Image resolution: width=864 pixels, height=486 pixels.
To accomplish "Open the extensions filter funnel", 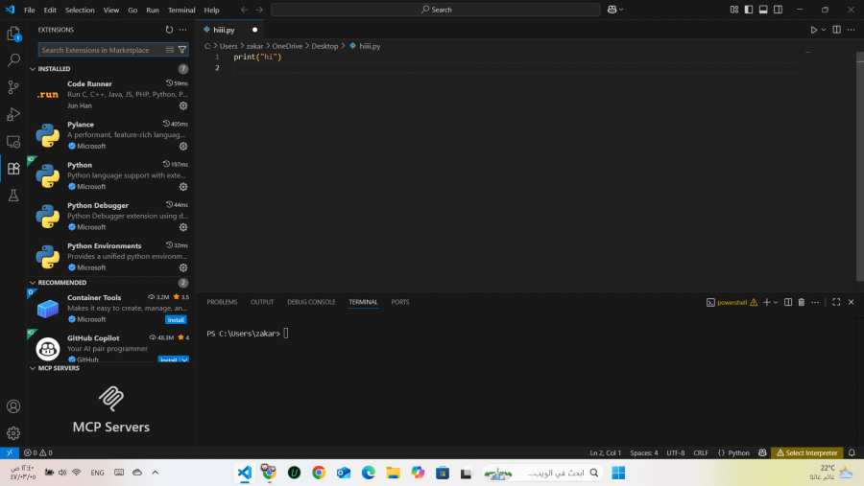I will [182, 50].
